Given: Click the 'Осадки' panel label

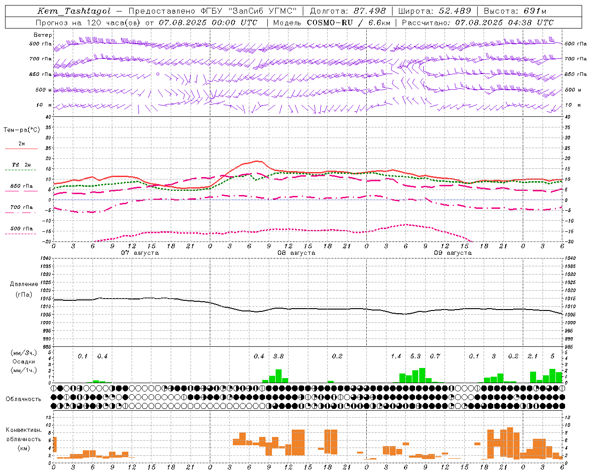Looking at the screenshot, I should [24, 362].
